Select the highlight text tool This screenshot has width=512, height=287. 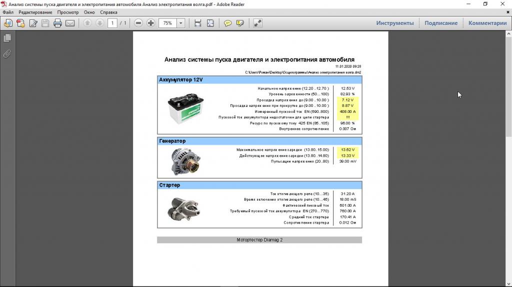coord(240,23)
